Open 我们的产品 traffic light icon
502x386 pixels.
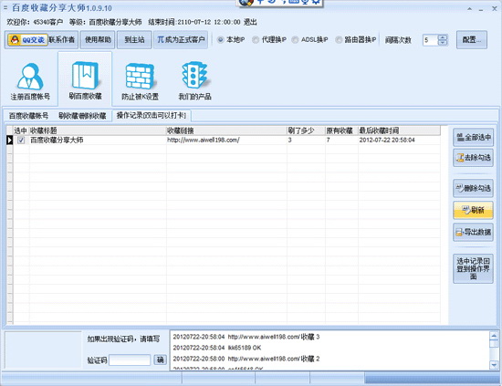point(194,81)
